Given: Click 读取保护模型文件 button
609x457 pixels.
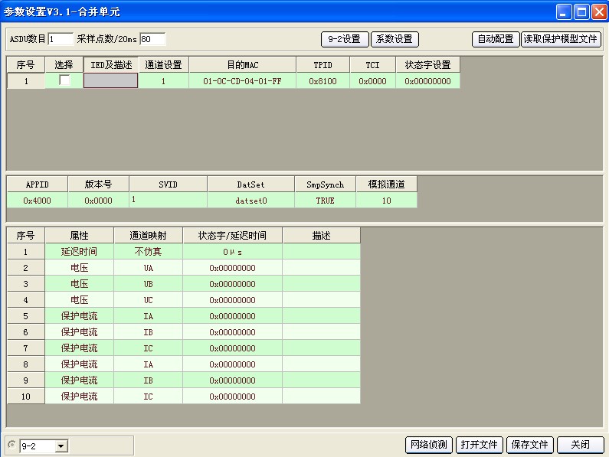Looking at the screenshot, I should click(561, 39).
